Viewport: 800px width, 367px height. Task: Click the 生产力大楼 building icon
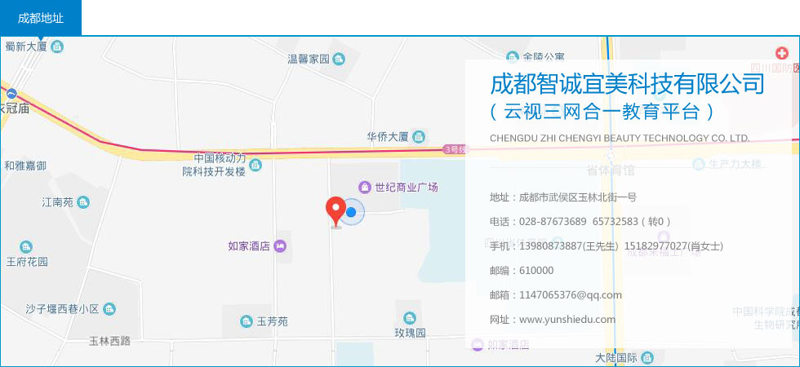(699, 164)
